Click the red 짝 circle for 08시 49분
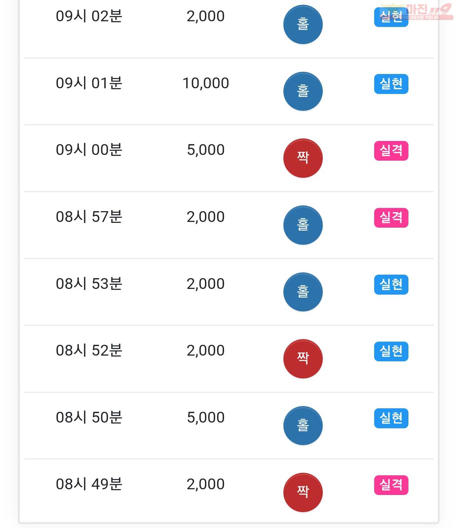This screenshot has height=528, width=457. coord(303,492)
